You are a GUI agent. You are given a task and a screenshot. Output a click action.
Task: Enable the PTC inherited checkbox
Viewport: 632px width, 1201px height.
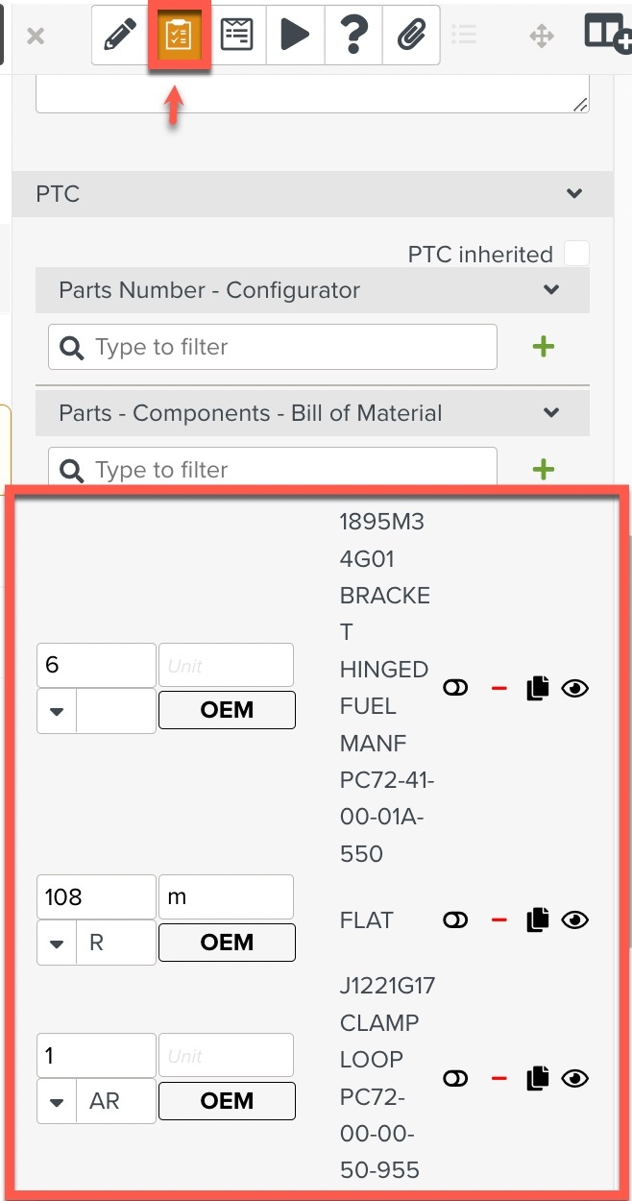(x=576, y=255)
